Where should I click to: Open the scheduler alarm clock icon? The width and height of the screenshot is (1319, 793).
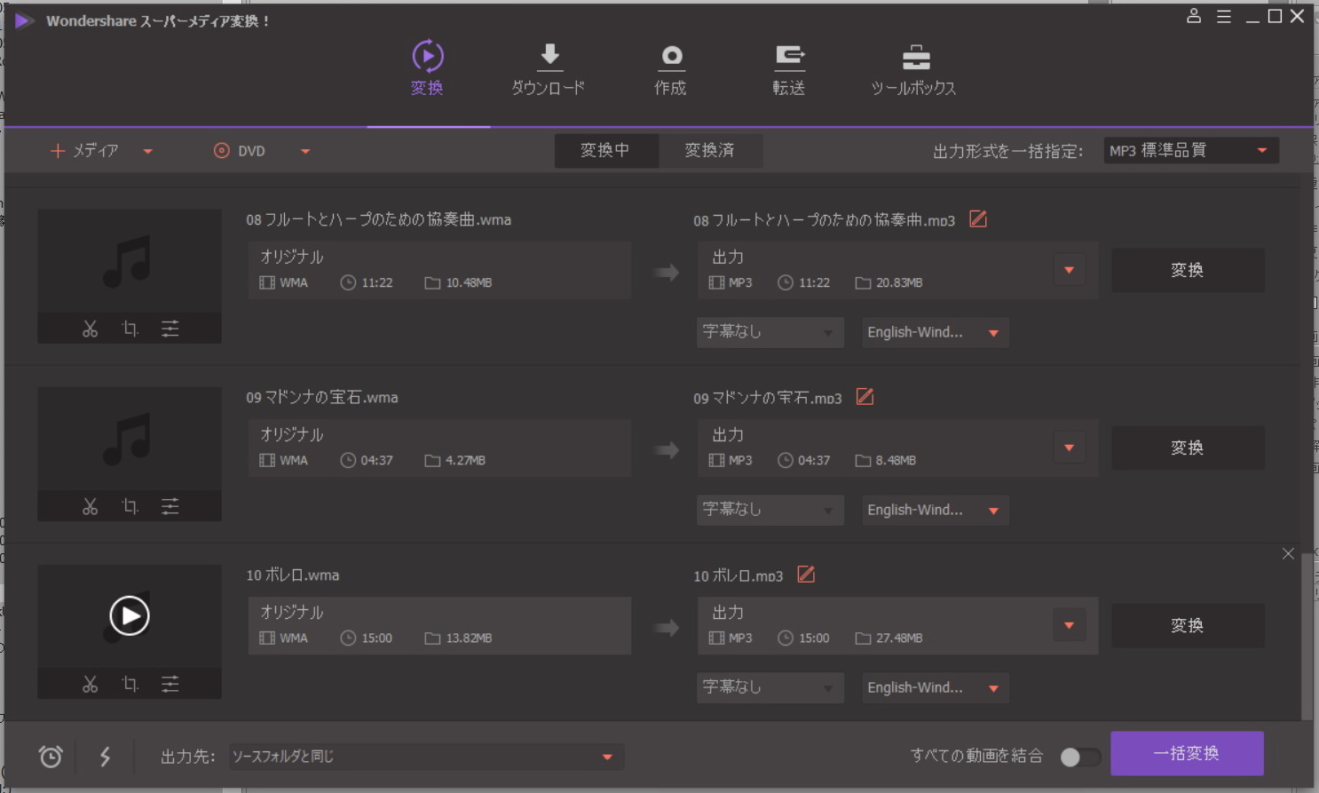pyautogui.click(x=51, y=757)
